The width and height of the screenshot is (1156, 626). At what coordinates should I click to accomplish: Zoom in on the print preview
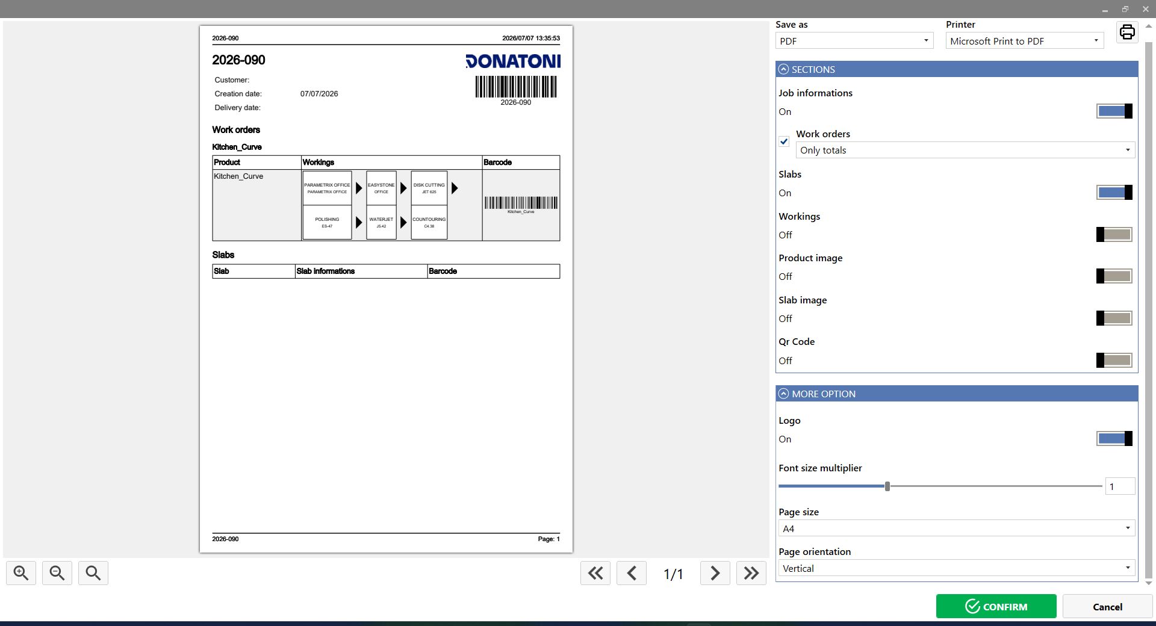21,573
